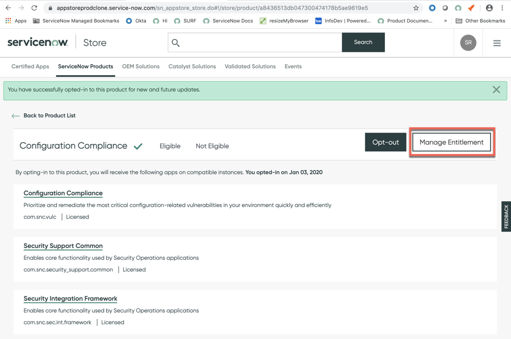The width and height of the screenshot is (511, 339).
Task: Open InfoDev bookmark
Action: click(343, 20)
